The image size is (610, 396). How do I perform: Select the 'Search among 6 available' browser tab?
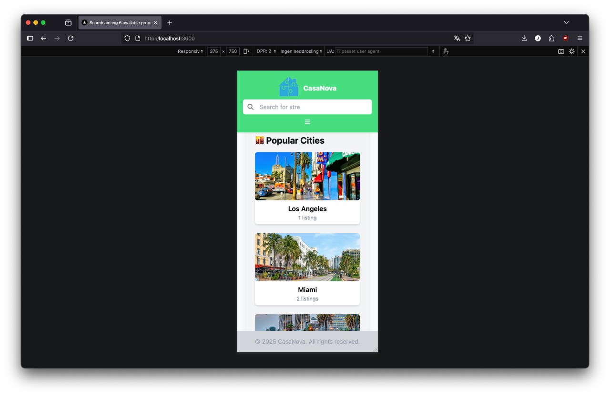click(x=119, y=22)
